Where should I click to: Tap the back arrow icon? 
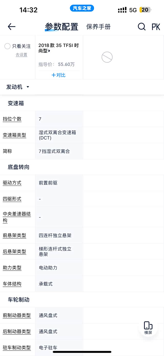[x=11, y=26]
